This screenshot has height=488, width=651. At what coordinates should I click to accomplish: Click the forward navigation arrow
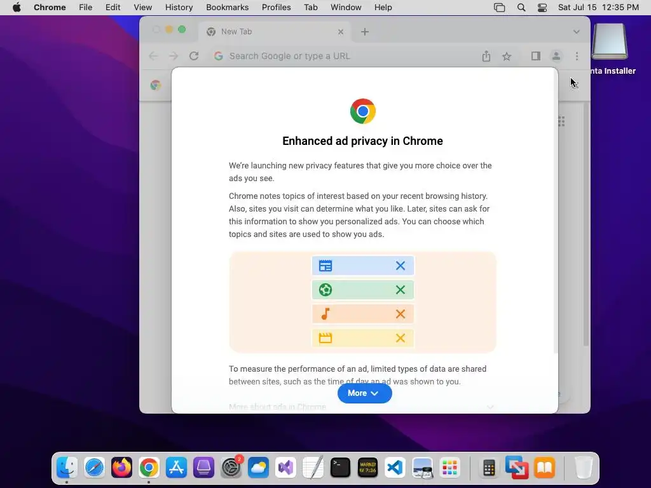pos(174,56)
